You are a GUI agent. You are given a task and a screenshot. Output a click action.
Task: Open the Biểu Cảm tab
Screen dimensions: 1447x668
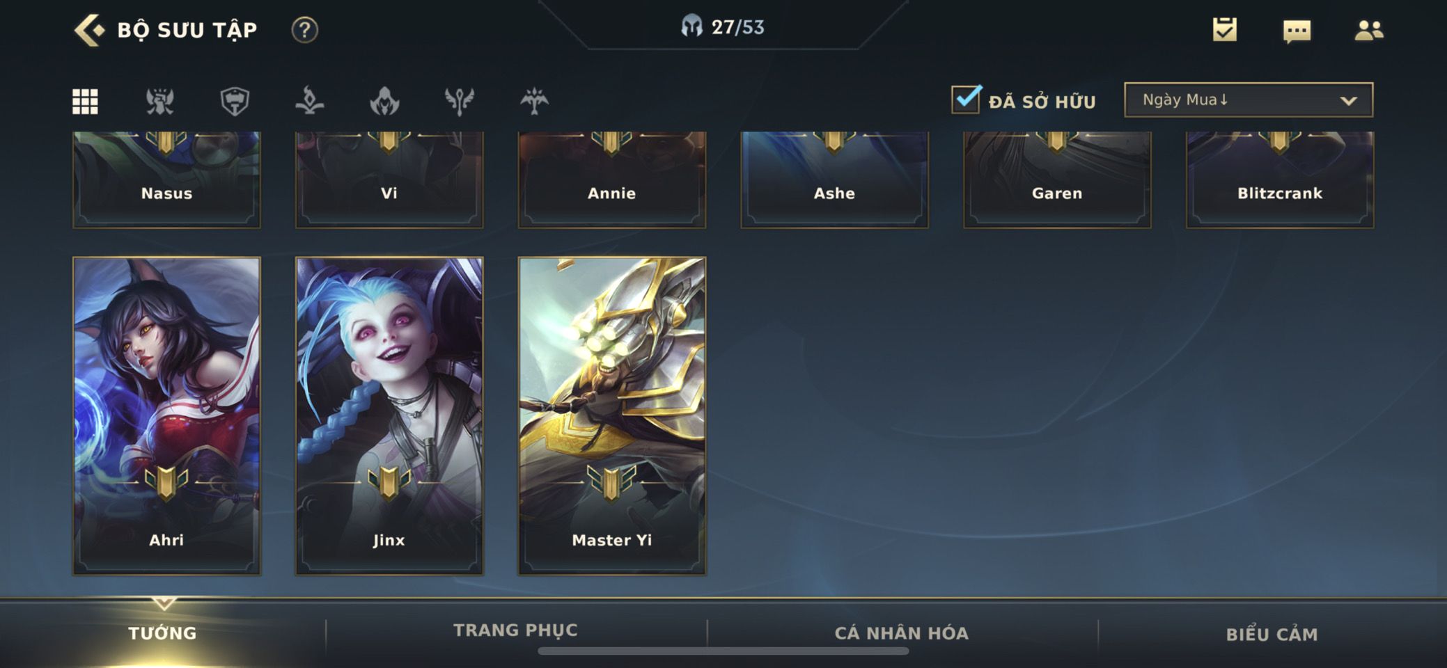pos(1272,635)
